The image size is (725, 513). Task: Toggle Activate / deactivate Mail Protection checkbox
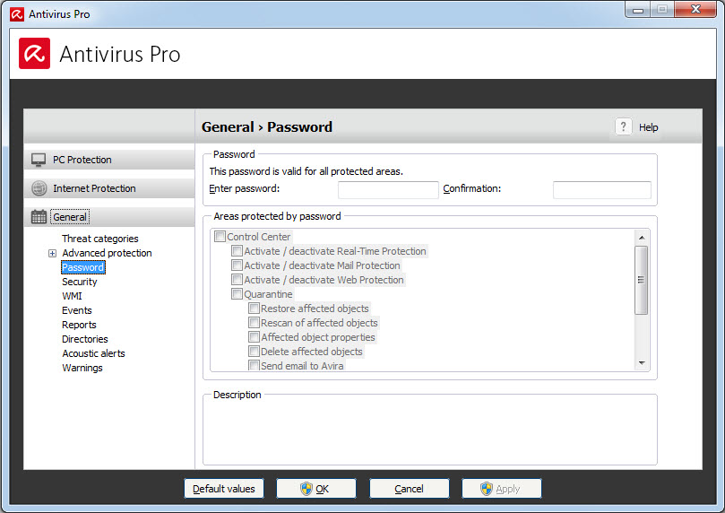click(x=237, y=265)
